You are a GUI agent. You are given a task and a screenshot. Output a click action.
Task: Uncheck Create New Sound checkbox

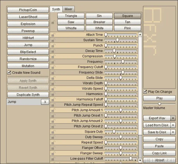click(9, 72)
